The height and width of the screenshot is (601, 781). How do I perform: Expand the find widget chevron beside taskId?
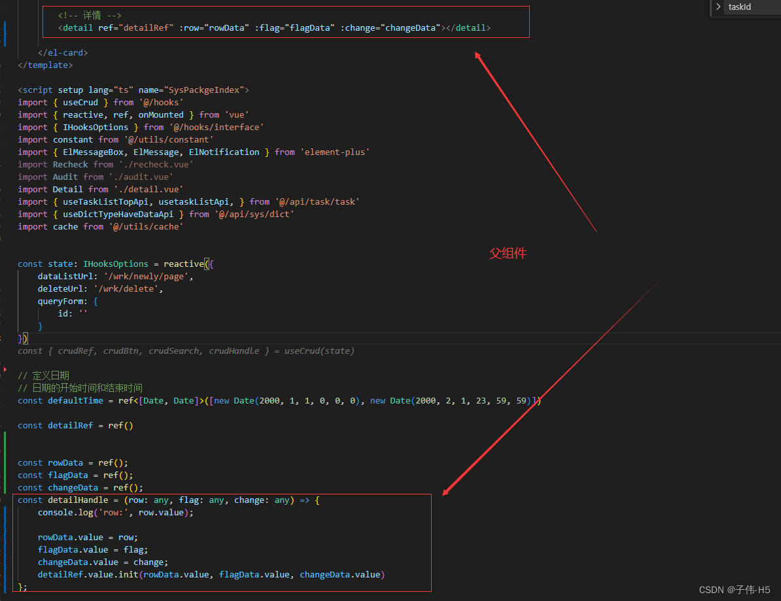(x=718, y=7)
